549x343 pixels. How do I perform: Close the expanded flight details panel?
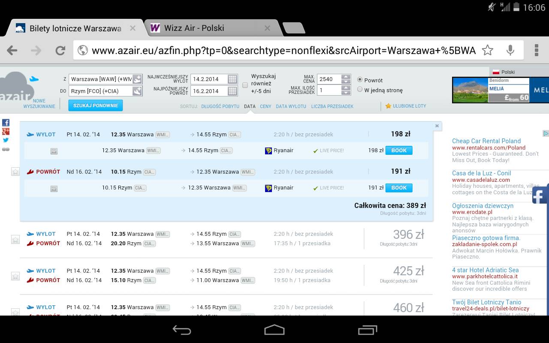pyautogui.click(x=437, y=126)
